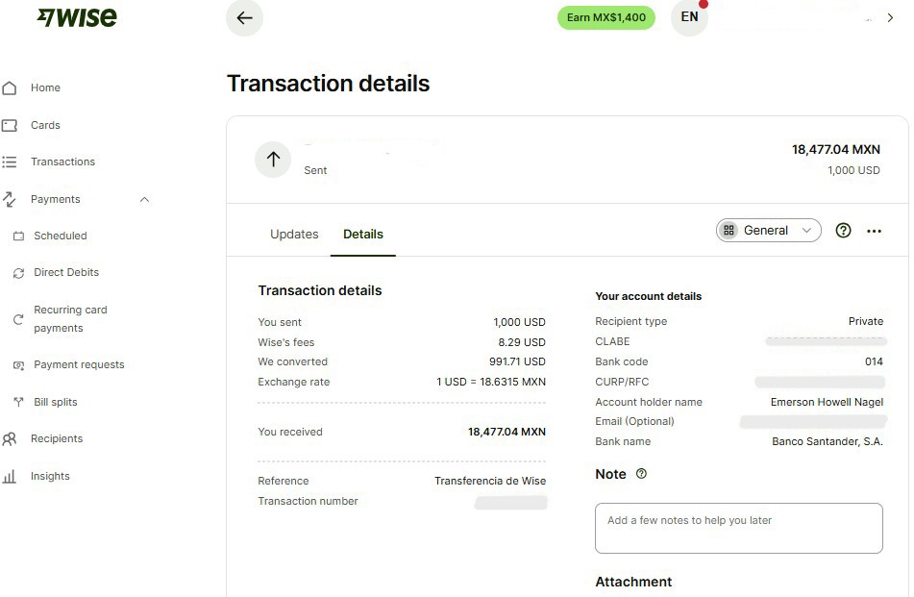Open the Wise logo home link
914x597 pixels.
[x=77, y=17]
